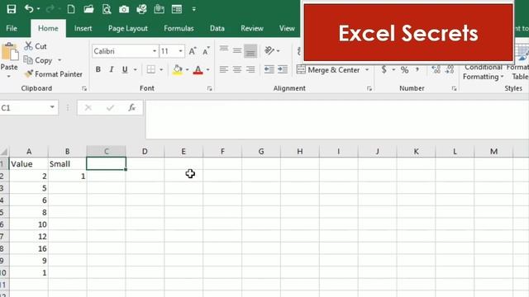Click Copy in the Clipboard group
Screen dimensions: 529x297
(x=38, y=60)
